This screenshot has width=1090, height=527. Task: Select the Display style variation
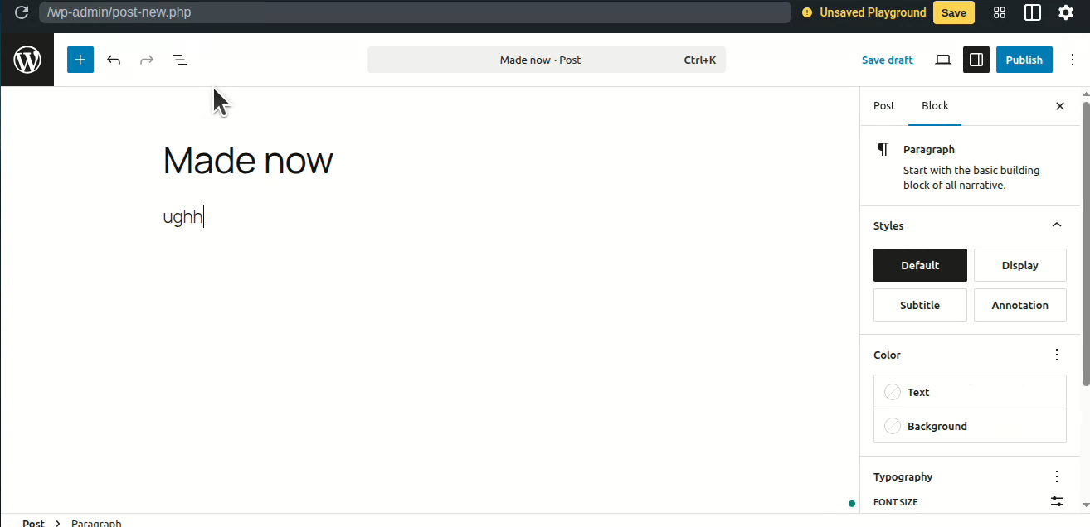pyautogui.click(x=1019, y=265)
